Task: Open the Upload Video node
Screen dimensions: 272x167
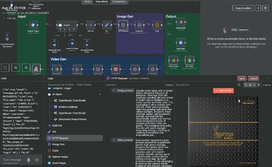Action: (x=173, y=60)
